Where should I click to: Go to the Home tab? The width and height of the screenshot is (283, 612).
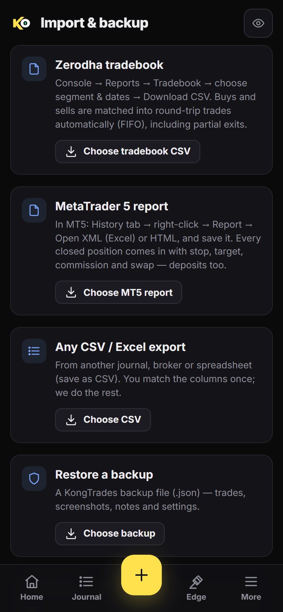pos(32,588)
